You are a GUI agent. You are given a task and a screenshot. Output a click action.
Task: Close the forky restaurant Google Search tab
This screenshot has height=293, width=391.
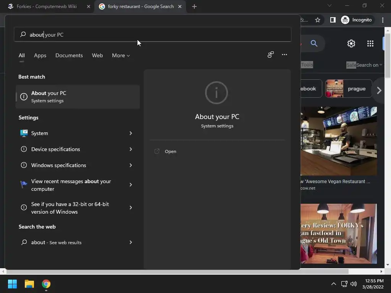coord(180,6)
